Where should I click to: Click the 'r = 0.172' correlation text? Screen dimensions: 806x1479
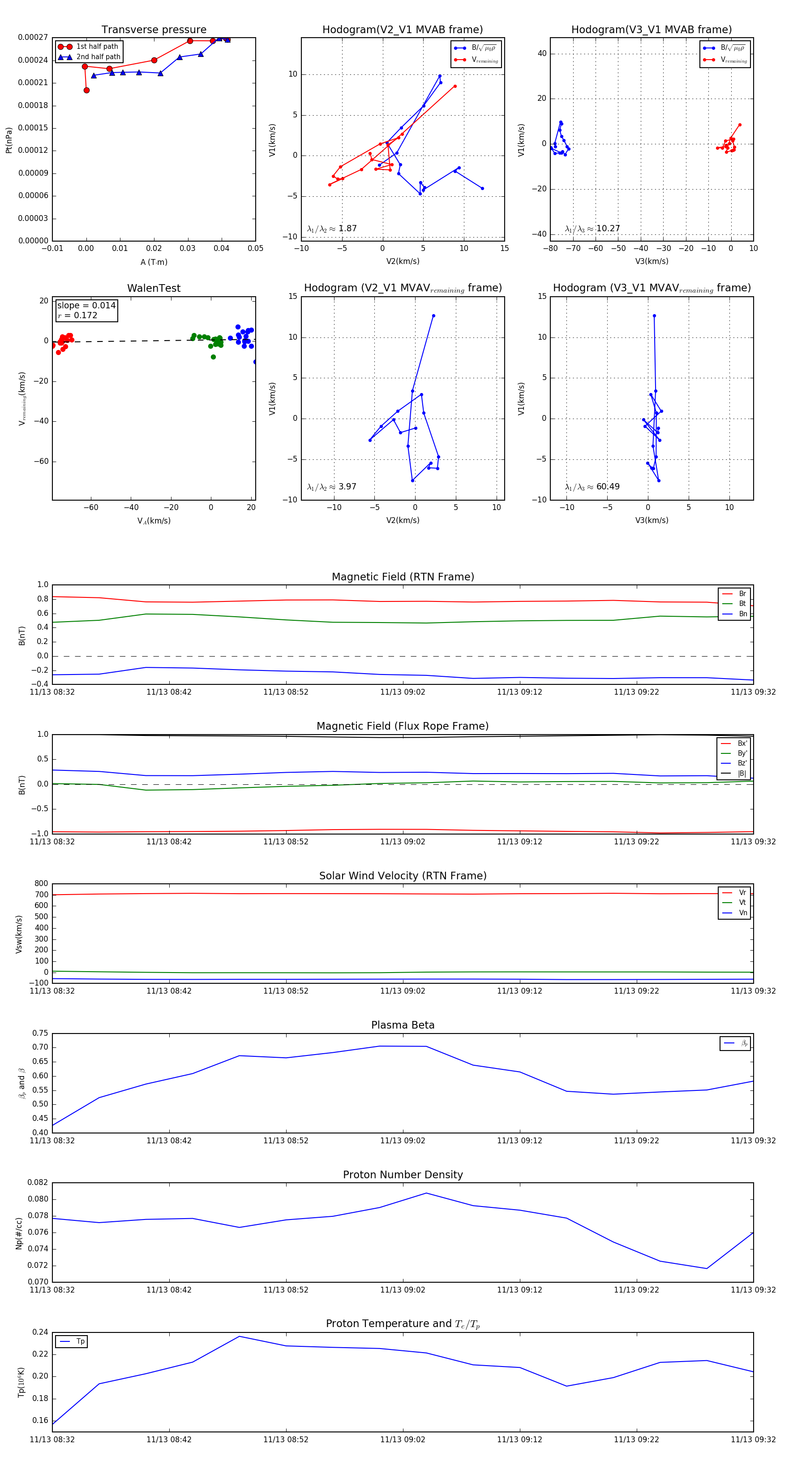tap(77, 315)
